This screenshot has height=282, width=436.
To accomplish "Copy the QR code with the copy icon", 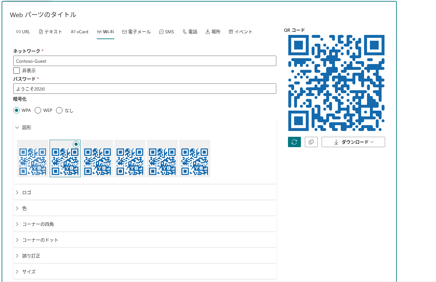I will pos(311,142).
